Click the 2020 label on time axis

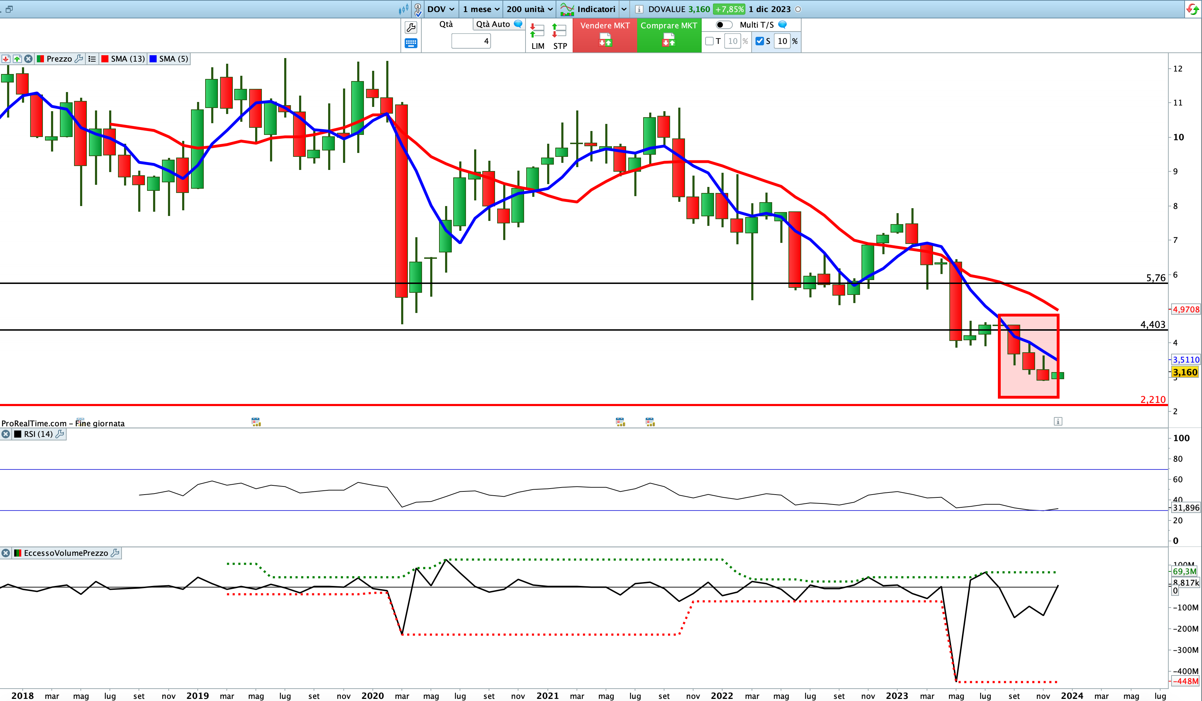click(x=372, y=696)
